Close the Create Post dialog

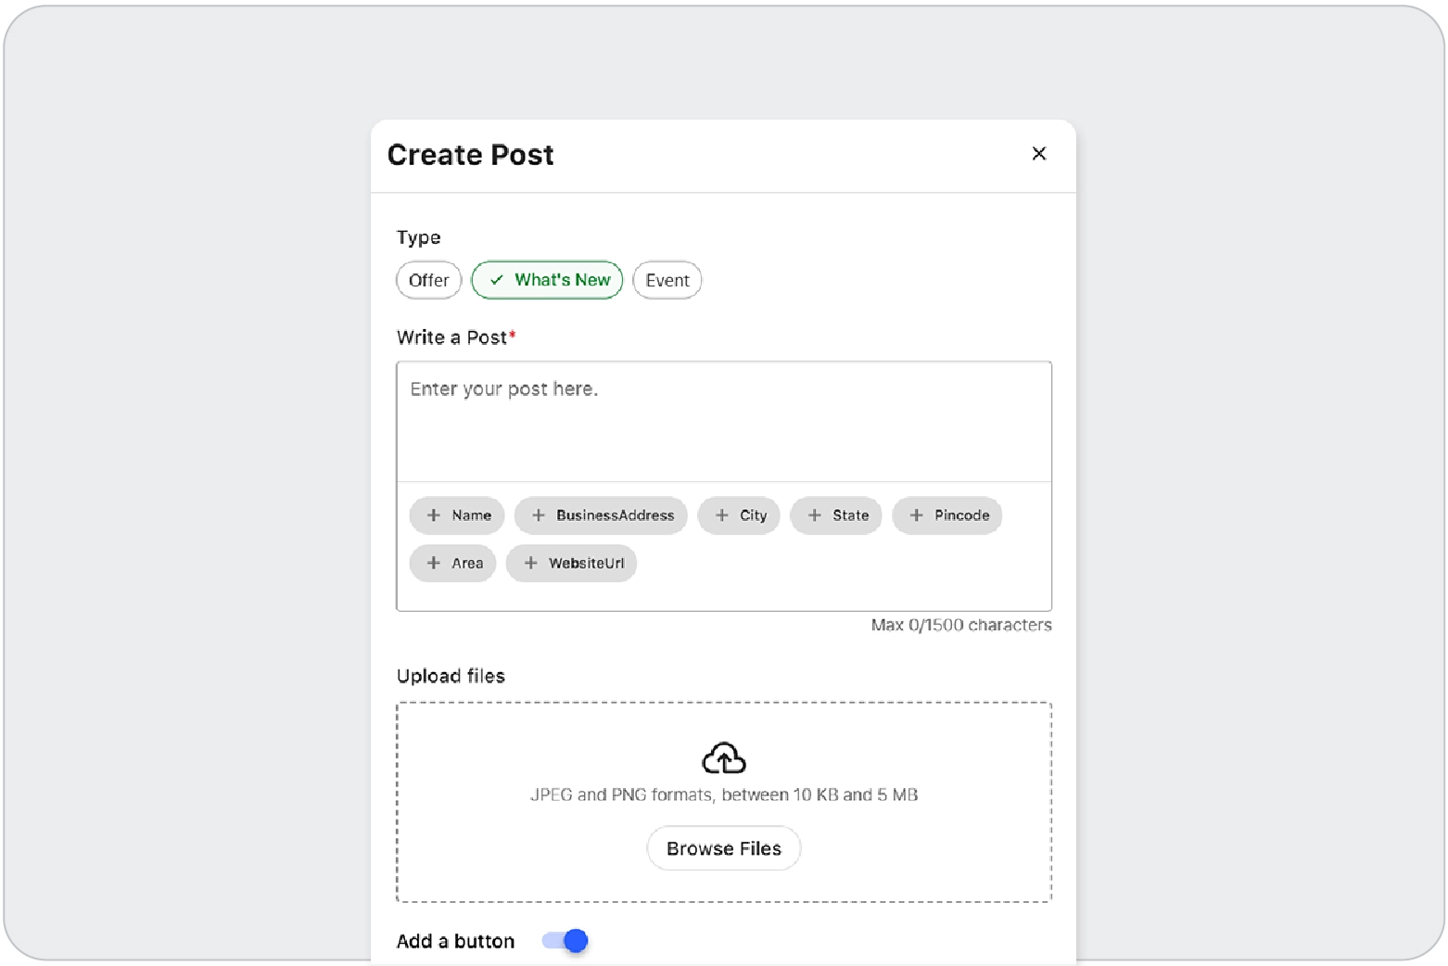(1038, 154)
